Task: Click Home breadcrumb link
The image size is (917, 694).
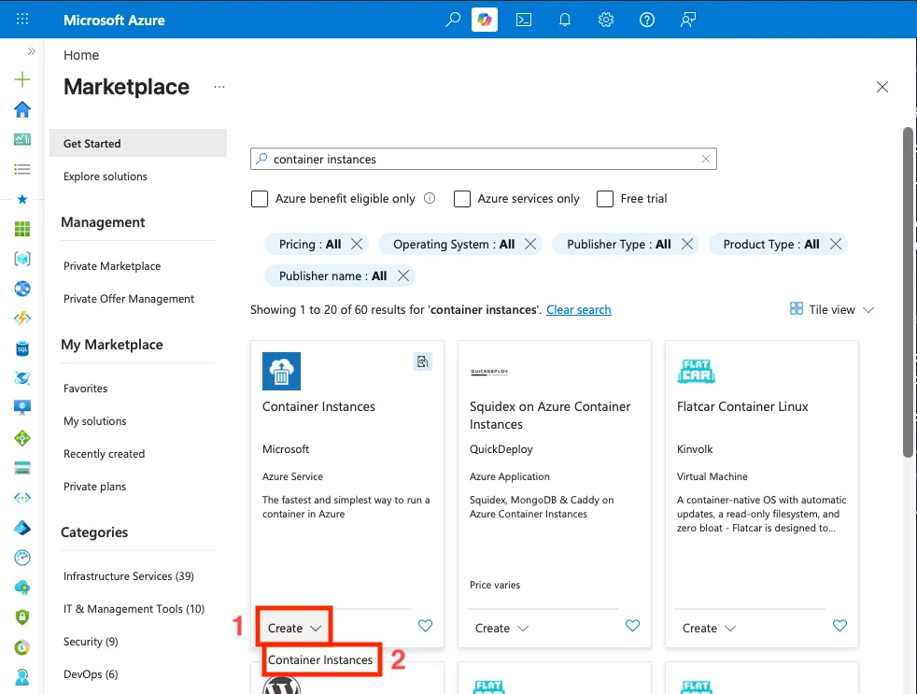Action: (80, 55)
